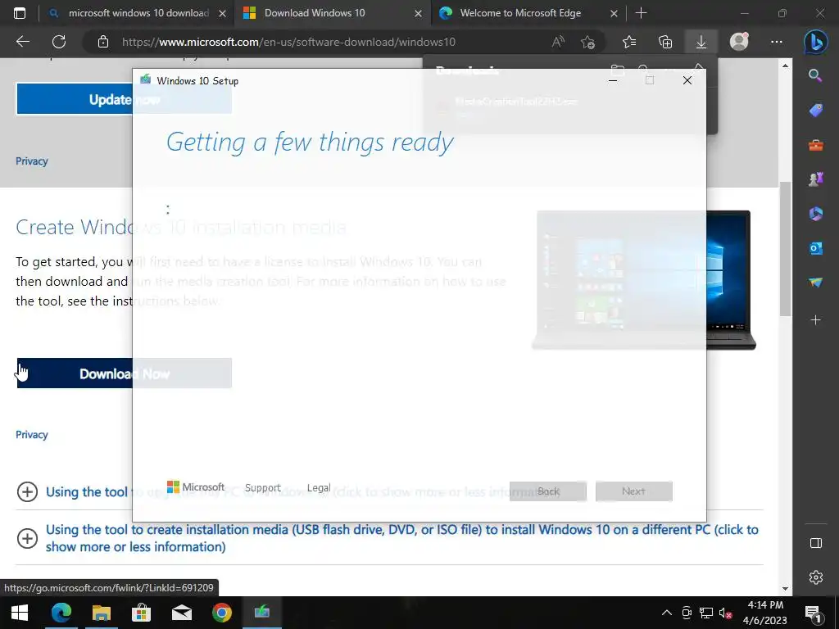Add a sidebar app with plus icon
The image size is (839, 629).
[815, 320]
